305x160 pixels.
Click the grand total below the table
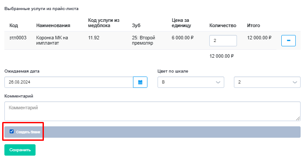tap(222, 56)
